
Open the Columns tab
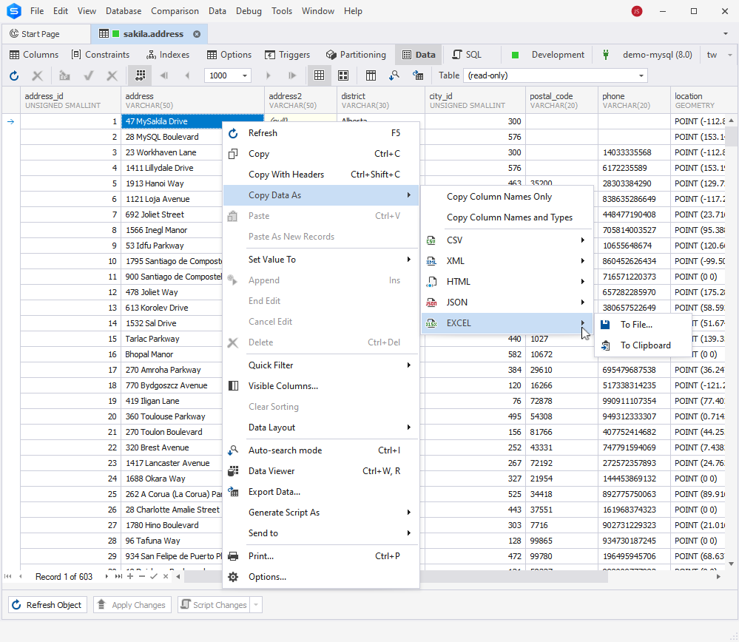click(x=35, y=55)
